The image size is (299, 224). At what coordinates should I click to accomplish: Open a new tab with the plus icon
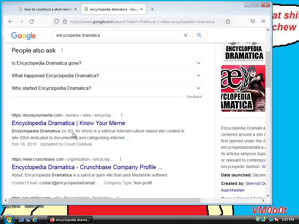(x=152, y=9)
